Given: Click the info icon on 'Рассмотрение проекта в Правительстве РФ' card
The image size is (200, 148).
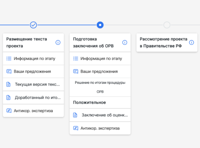Looking at the screenshot, I should [x=191, y=42].
